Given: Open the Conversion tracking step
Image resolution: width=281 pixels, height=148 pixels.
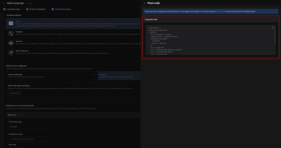Looking at the screenshot, I should pyautogui.click(x=63, y=9).
